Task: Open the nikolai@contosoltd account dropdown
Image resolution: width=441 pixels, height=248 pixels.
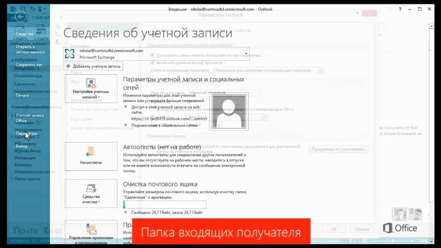Action: (246, 54)
